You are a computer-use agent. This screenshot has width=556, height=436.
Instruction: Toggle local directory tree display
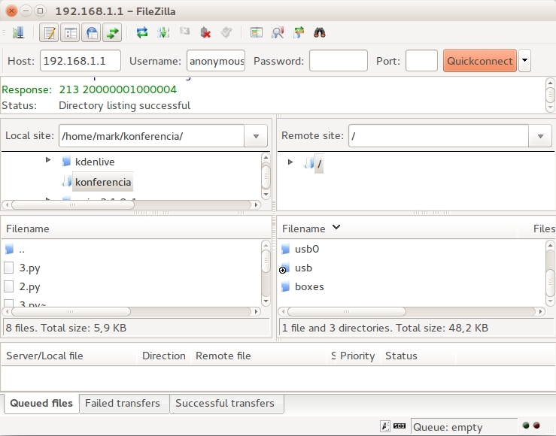(70, 33)
